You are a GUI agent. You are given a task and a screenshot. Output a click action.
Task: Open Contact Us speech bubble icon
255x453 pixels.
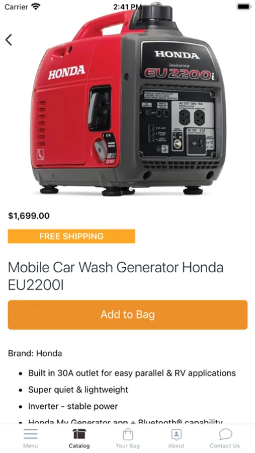(x=225, y=434)
